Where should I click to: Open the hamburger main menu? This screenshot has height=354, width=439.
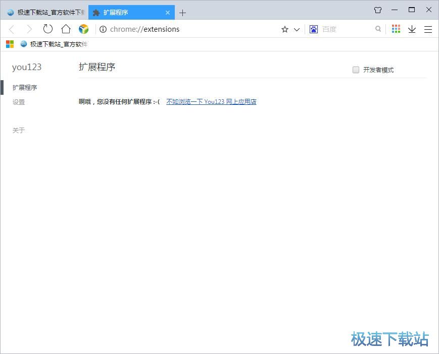(x=428, y=29)
